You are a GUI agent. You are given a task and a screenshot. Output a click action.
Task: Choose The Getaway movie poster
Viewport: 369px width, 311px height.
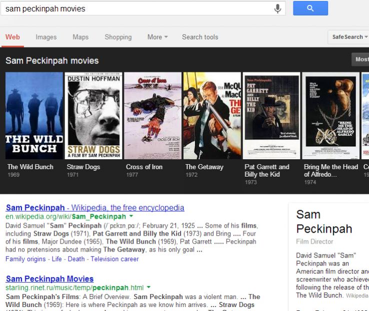tap(212, 115)
